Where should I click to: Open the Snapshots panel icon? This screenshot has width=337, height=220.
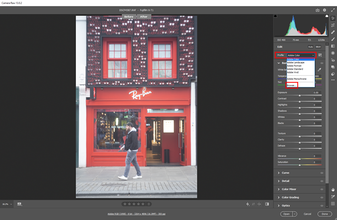[x=333, y=67]
